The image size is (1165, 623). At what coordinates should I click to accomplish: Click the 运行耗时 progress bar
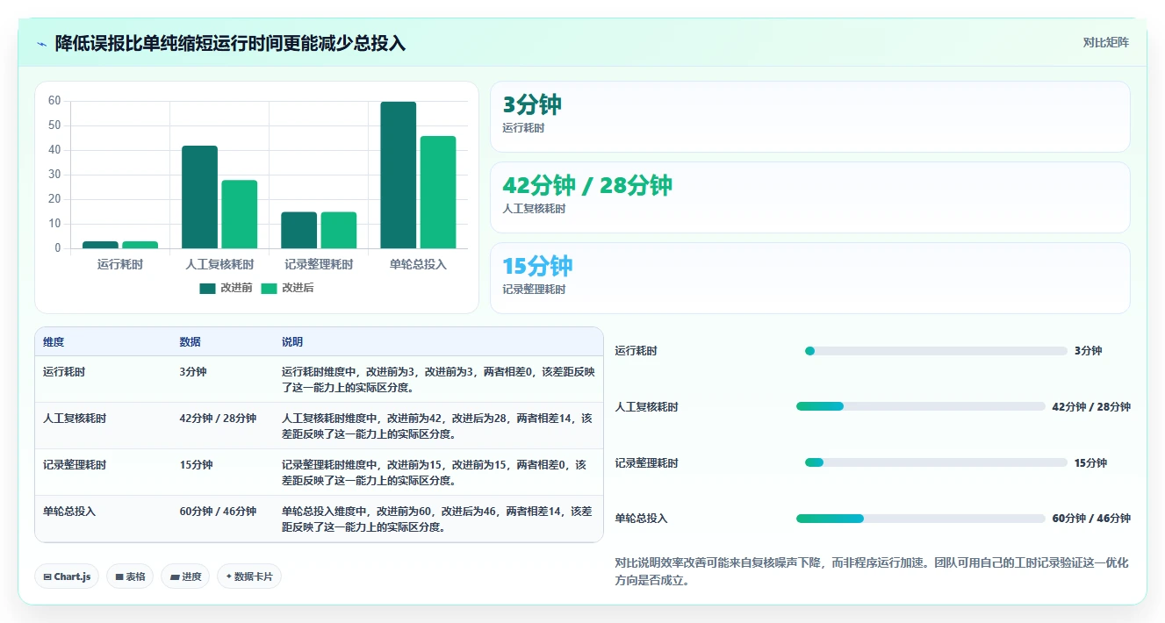936,351
